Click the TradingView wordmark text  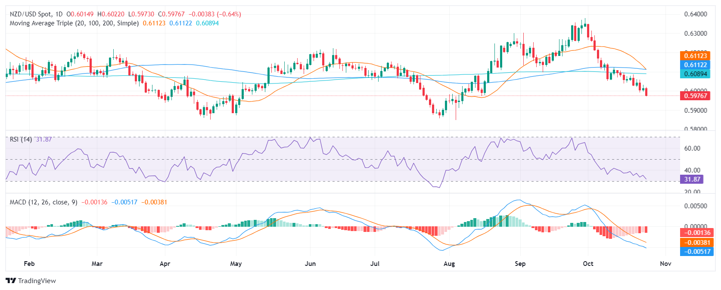click(x=37, y=281)
